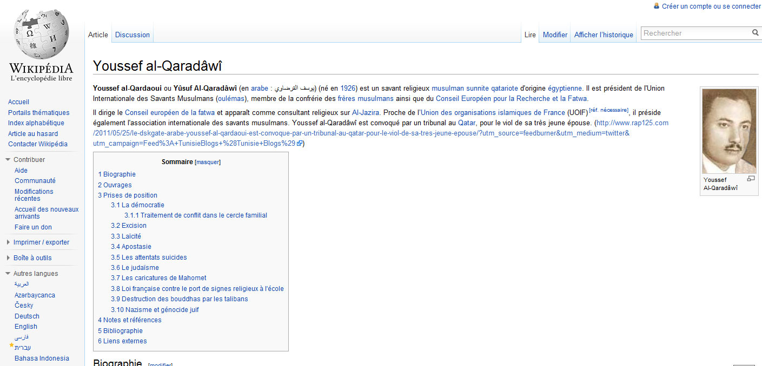Click the Wikipedia globe logo
This screenshot has height=366, width=762.
point(41,35)
